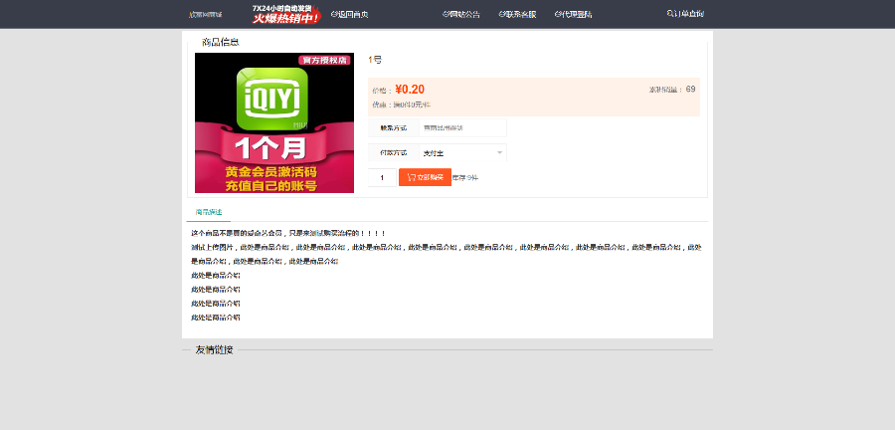Go to 联系客服 in header
The width and height of the screenshot is (895, 430).
[517, 14]
